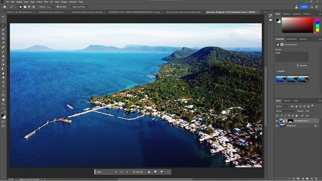Toggle the Anti-alias checkbox
The width and height of the screenshot is (322, 181).
[58, 7]
